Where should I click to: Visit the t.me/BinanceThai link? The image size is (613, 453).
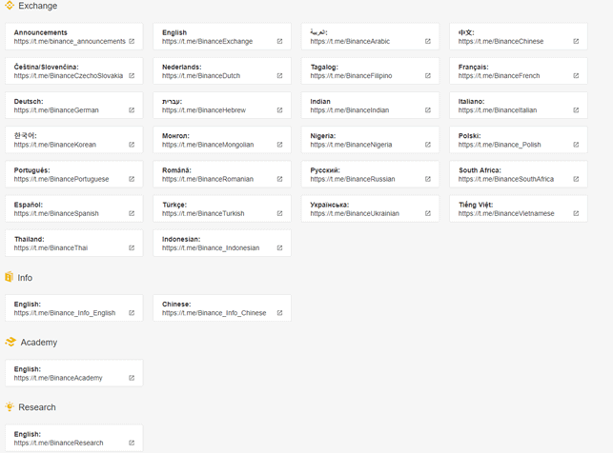pos(51,248)
